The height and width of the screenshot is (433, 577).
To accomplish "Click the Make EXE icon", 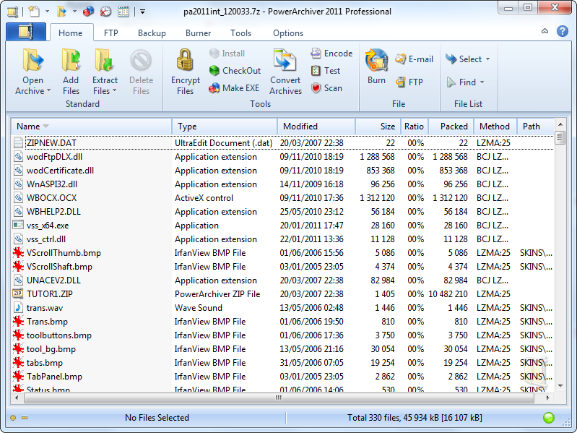I will pyautogui.click(x=214, y=88).
